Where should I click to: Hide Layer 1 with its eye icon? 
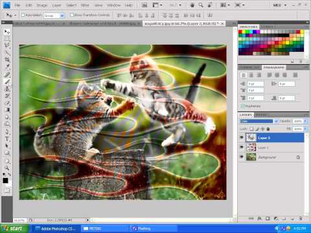242,148
